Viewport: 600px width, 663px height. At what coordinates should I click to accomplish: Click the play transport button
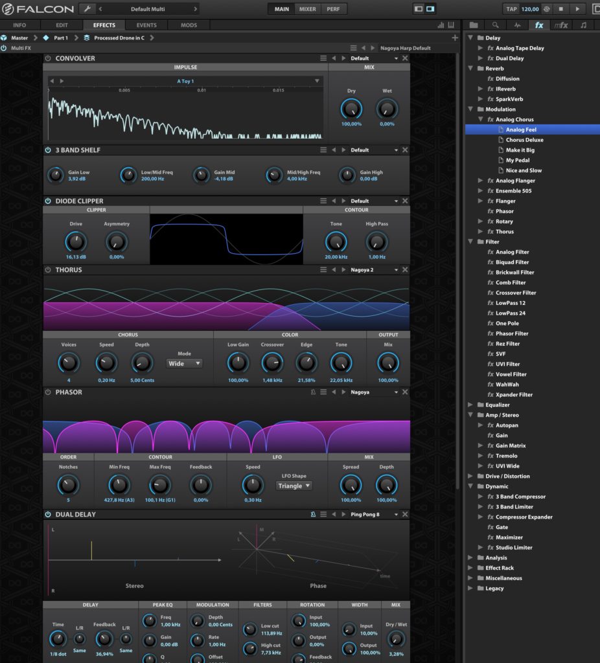click(577, 8)
